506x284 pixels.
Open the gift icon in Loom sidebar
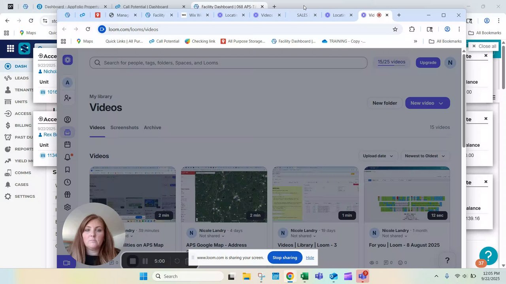68,194
